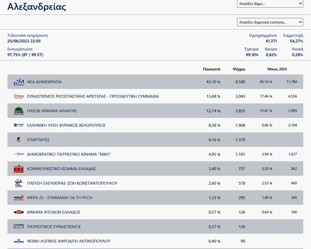This screenshot has height=249, width=311.
Task: Select ΠΑΤΡΙΩΤΙΚΟΣ ΣΥΝΑΣΠΙΣΜΟΣ party name
Action: pos(54,227)
